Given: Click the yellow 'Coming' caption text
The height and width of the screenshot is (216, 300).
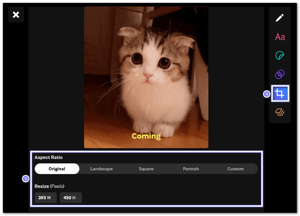Looking at the screenshot, I should tap(146, 136).
